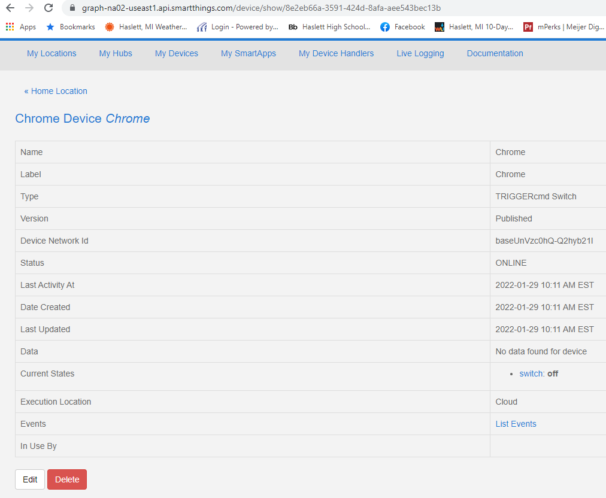Click the 'Execution Location' row label
The image size is (606, 498).
(x=56, y=402)
